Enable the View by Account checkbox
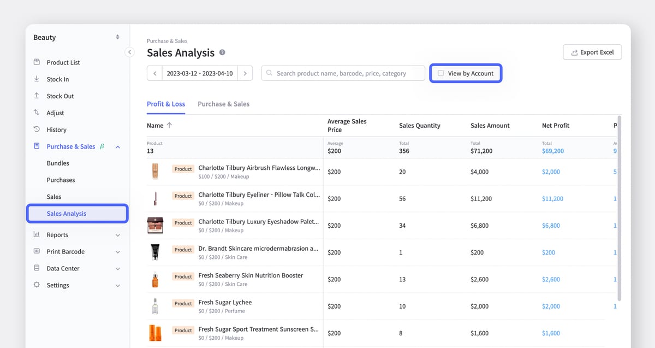Image resolution: width=655 pixels, height=348 pixels. point(440,73)
